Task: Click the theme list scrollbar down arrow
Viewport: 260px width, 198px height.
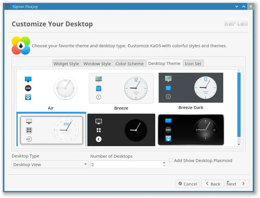Action: click(239, 144)
